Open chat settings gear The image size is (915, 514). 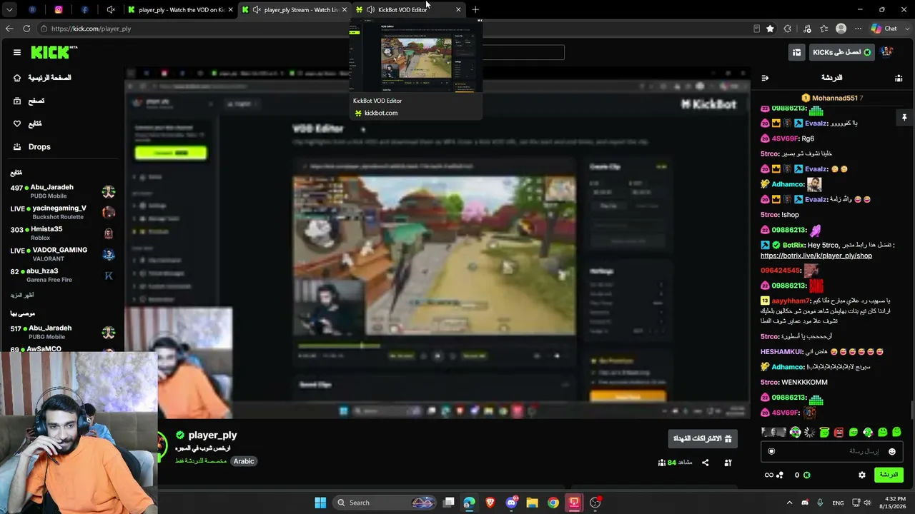[862, 475]
